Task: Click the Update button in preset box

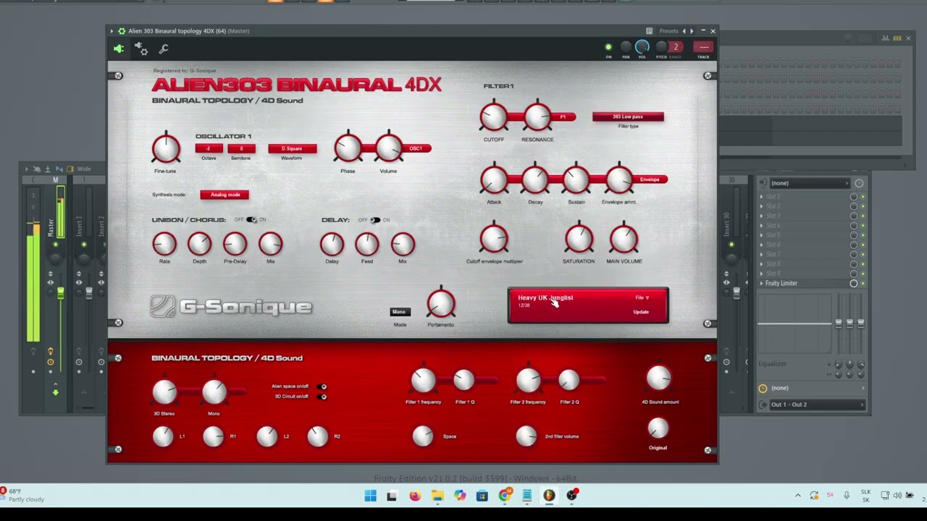Action: tap(641, 312)
